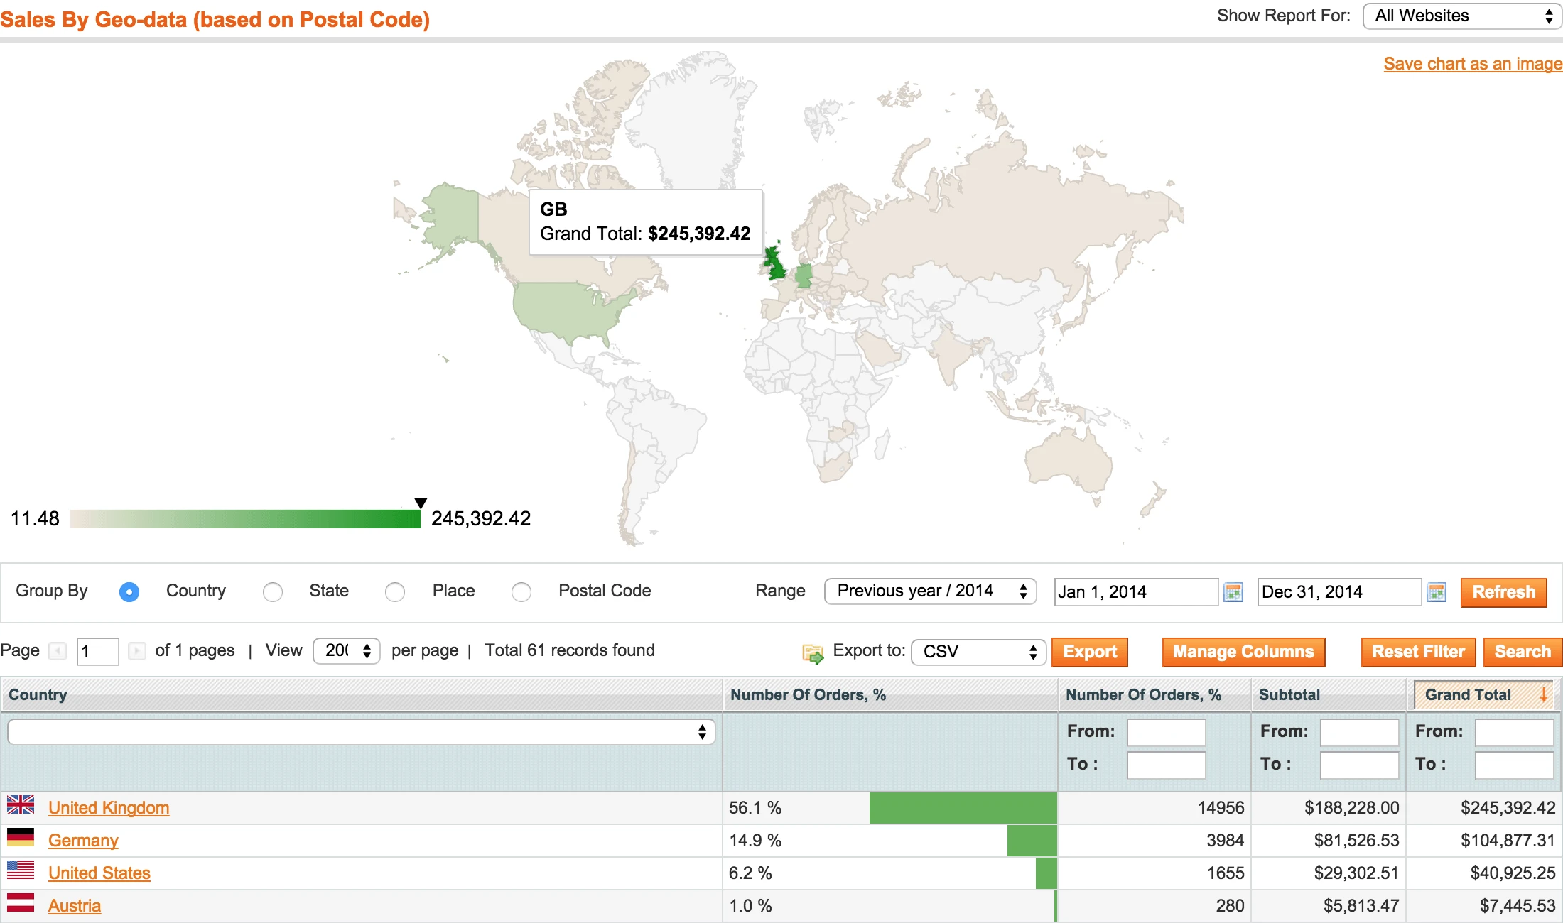Select the State grouping radio button
The width and height of the screenshot is (1563, 923).
(273, 591)
